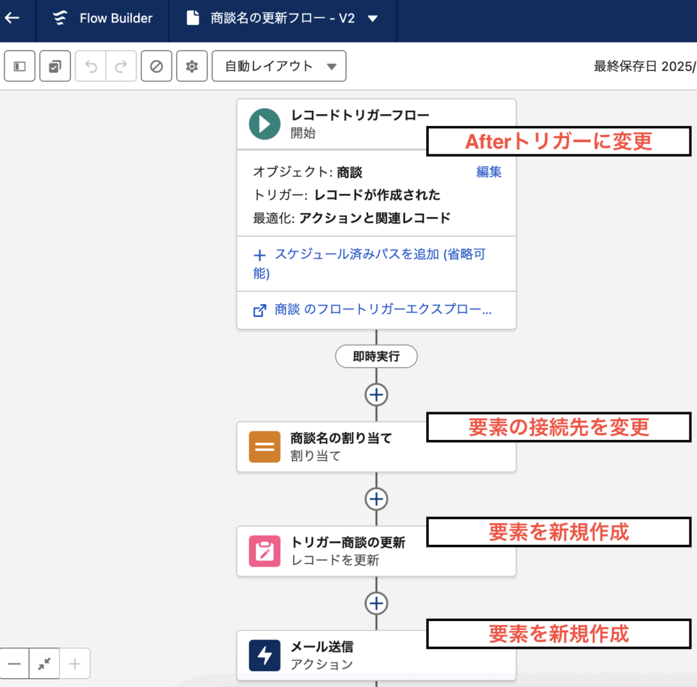This screenshot has width=697, height=687.
Task: Click the fit-to-view canvas button
Action: coord(44,665)
